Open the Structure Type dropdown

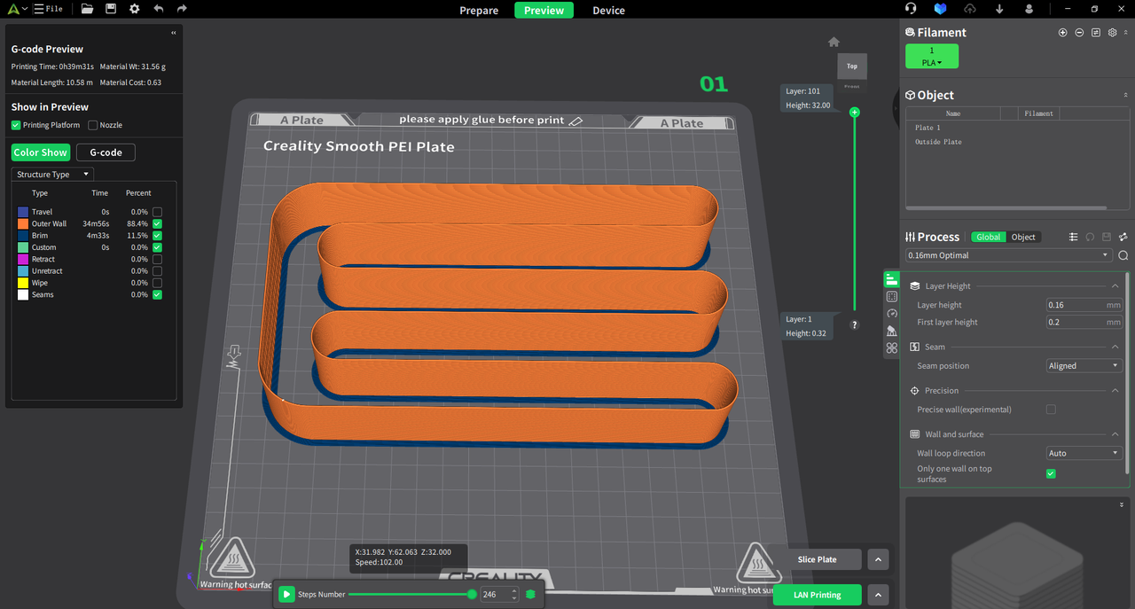pos(51,174)
